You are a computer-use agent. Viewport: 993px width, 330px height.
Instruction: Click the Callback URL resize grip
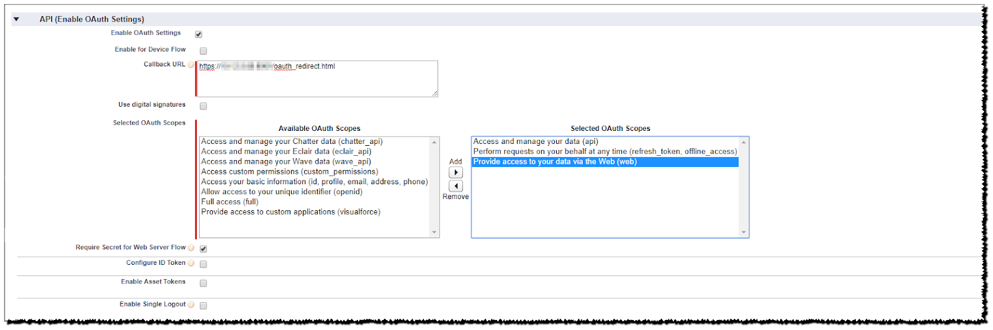434,93
